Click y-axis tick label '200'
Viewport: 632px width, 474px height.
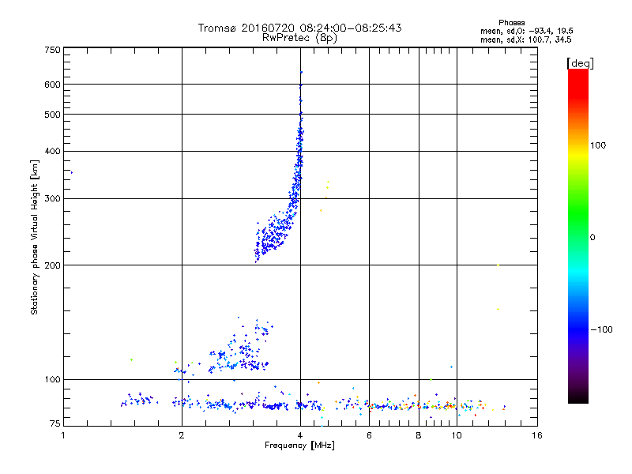click(x=52, y=265)
